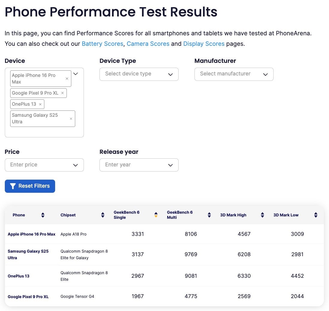Remove Samsung Galaxy S25 Ultra chip

point(71,119)
